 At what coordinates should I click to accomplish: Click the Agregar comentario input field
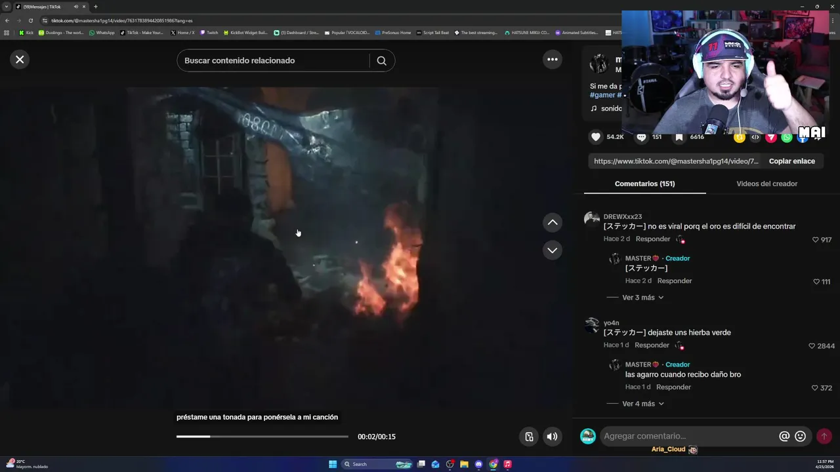click(x=689, y=436)
